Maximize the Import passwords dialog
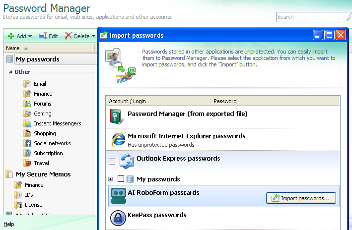 pos(329,35)
